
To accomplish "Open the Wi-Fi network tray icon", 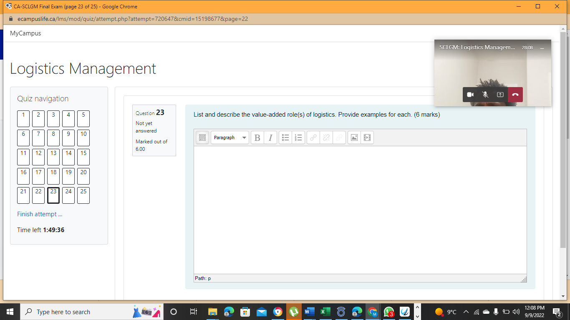I will (477, 312).
